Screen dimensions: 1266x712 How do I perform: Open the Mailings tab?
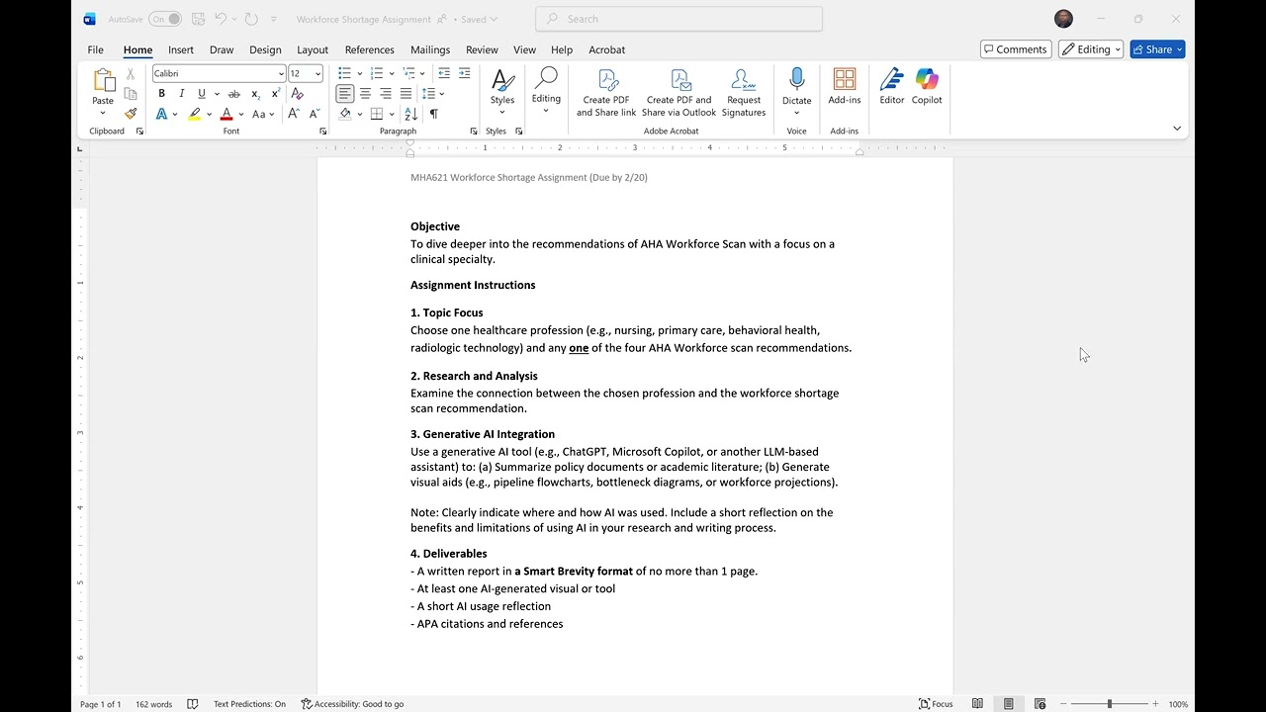click(430, 49)
